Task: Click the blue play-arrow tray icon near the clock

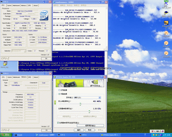Action: 161,135
